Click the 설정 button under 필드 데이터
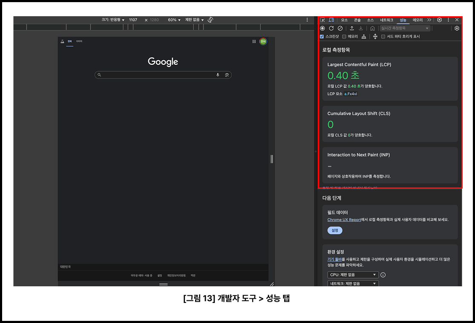The width and height of the screenshot is (475, 323). pyautogui.click(x=335, y=230)
